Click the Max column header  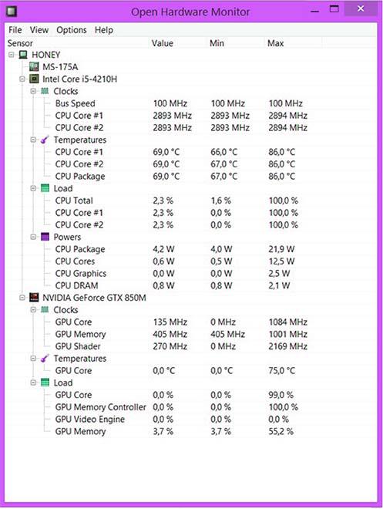pos(293,43)
